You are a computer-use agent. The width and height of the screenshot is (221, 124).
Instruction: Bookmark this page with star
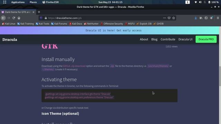[x=174, y=18]
